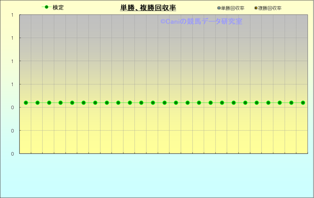Select the leftmost green data point
314x198 pixels.
click(x=26, y=103)
